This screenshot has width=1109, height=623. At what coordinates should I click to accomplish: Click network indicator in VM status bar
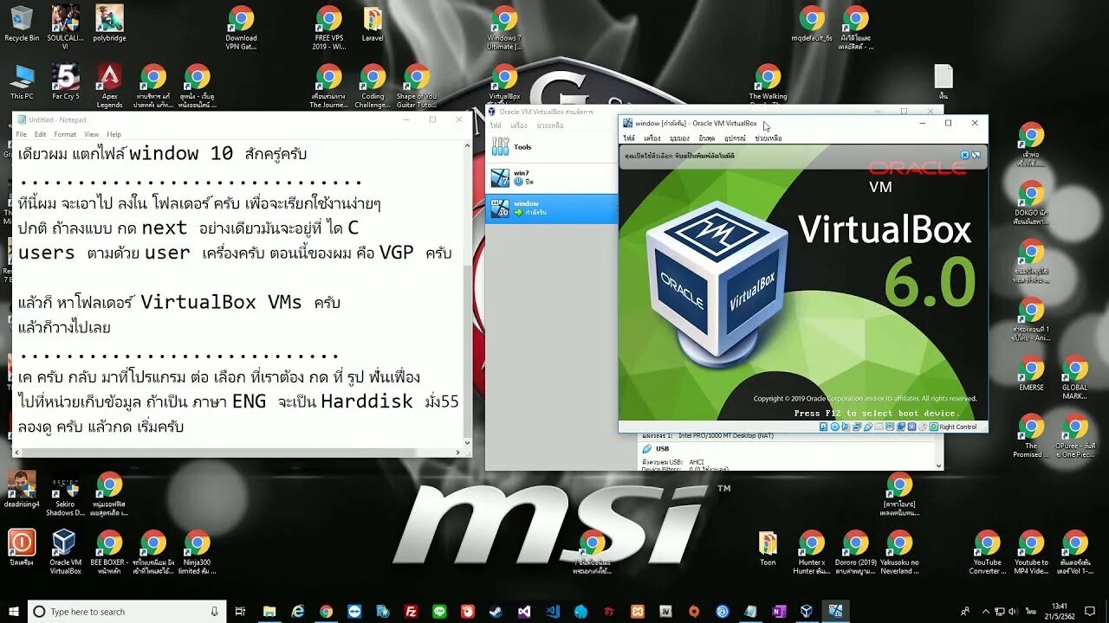click(x=857, y=427)
